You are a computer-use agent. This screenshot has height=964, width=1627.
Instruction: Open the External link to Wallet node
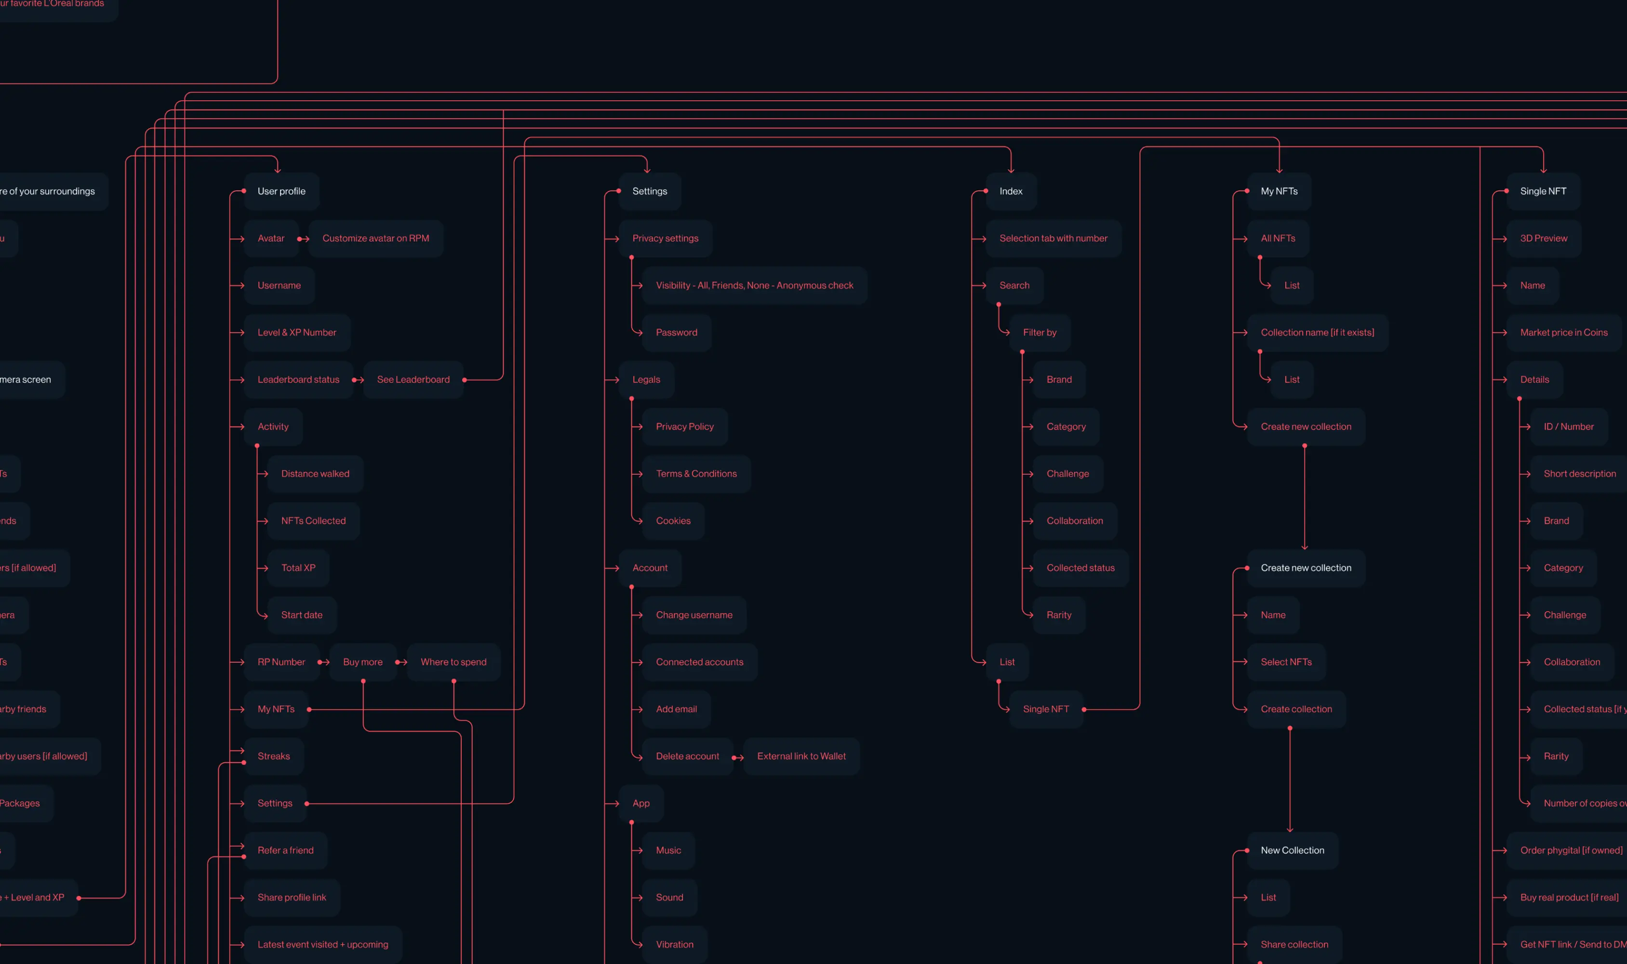tap(801, 756)
